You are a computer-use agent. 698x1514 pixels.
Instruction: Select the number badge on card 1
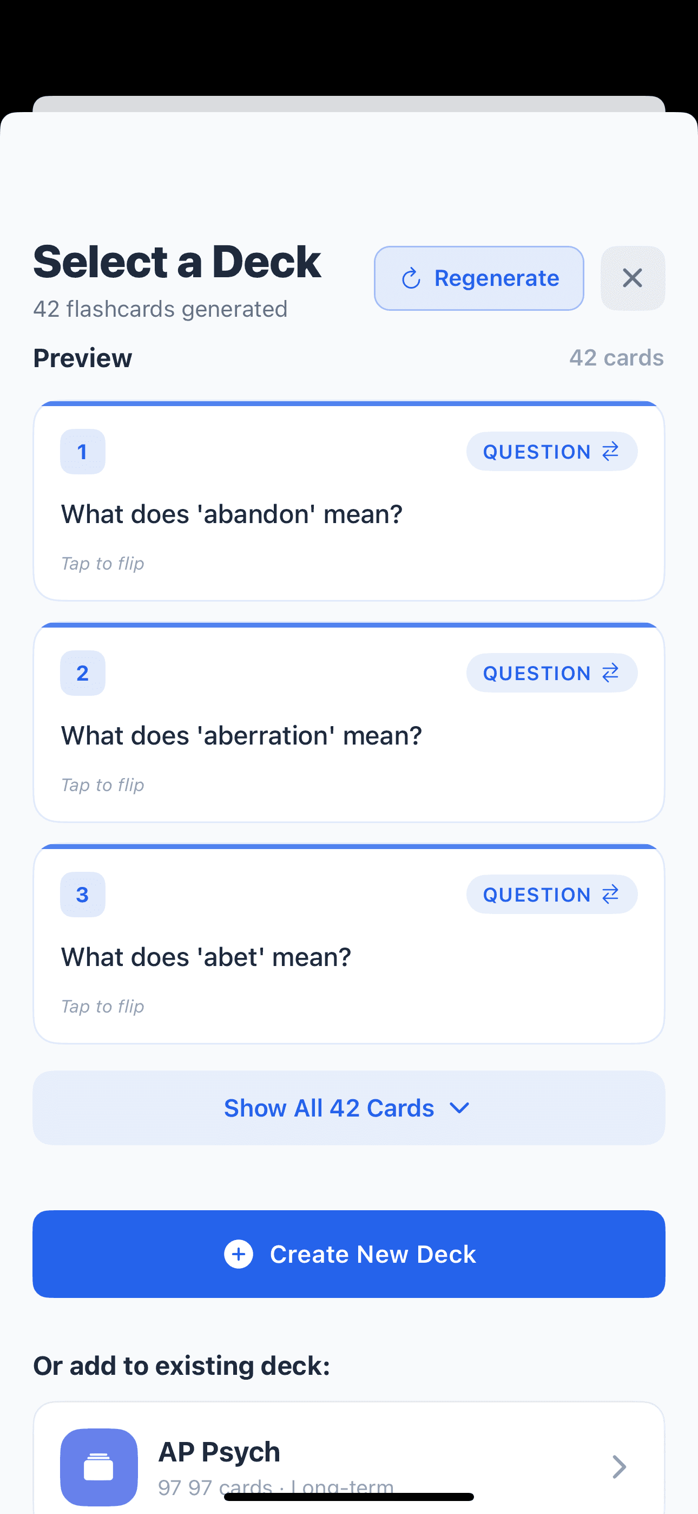point(82,452)
